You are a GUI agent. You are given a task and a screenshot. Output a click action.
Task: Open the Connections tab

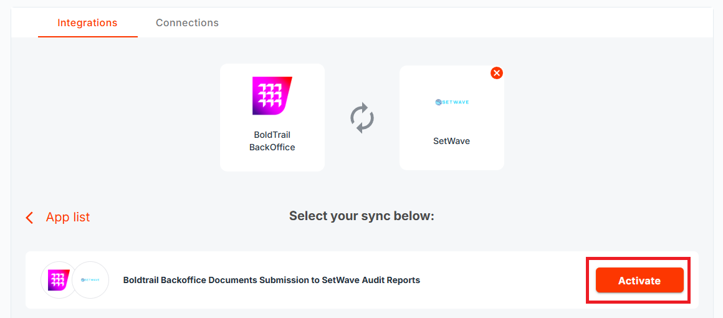click(x=187, y=23)
